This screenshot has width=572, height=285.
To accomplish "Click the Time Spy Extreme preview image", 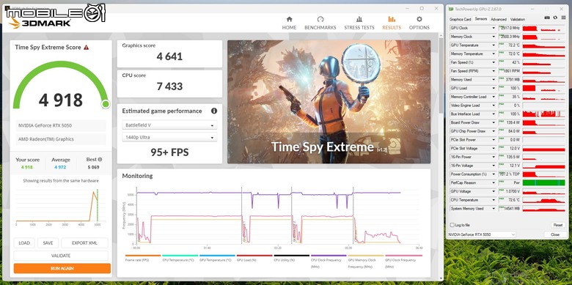I will (x=329, y=102).
